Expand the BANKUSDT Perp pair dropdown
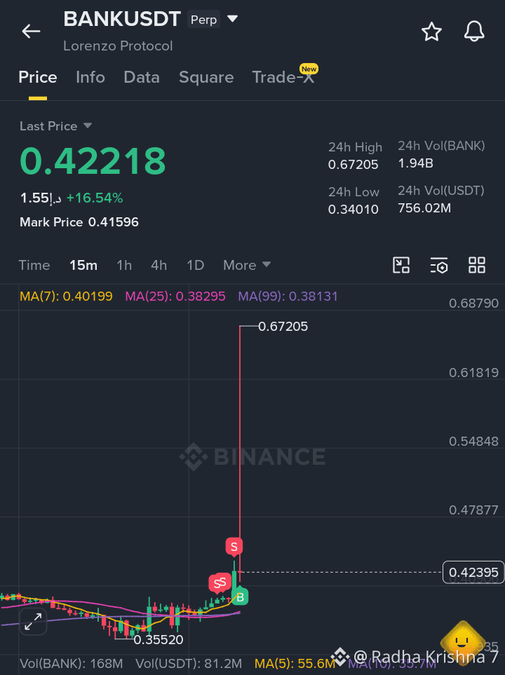505x675 pixels. click(232, 18)
